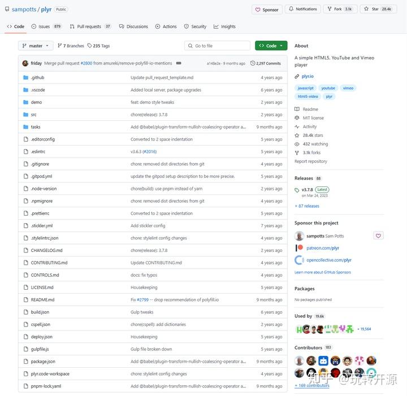
Task: Click the Patreon logo icon
Action: coord(299,247)
